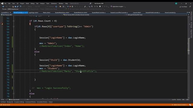Click the SPC indentation indicator
193x108 pixels.
[183, 100]
